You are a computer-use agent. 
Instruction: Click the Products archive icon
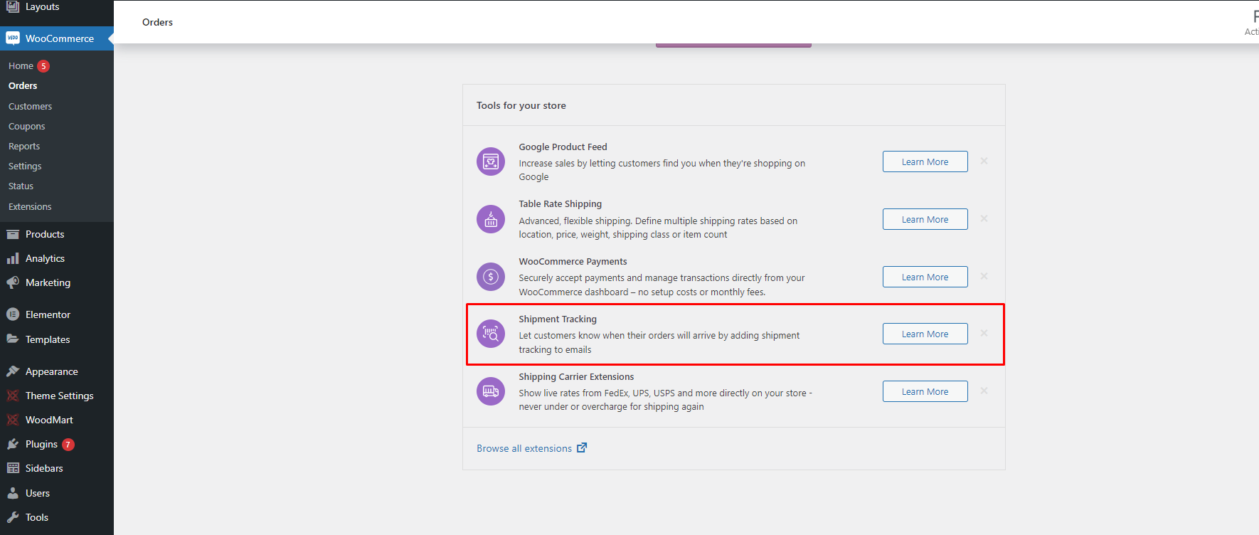13,234
